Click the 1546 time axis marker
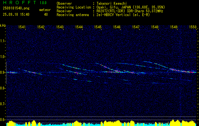This screenshot has height=126, width=199. [x=117, y=27]
